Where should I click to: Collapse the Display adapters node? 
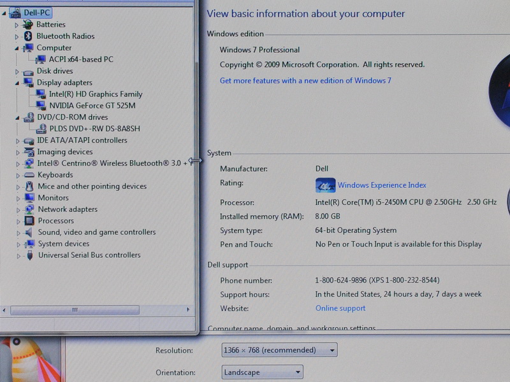point(17,83)
